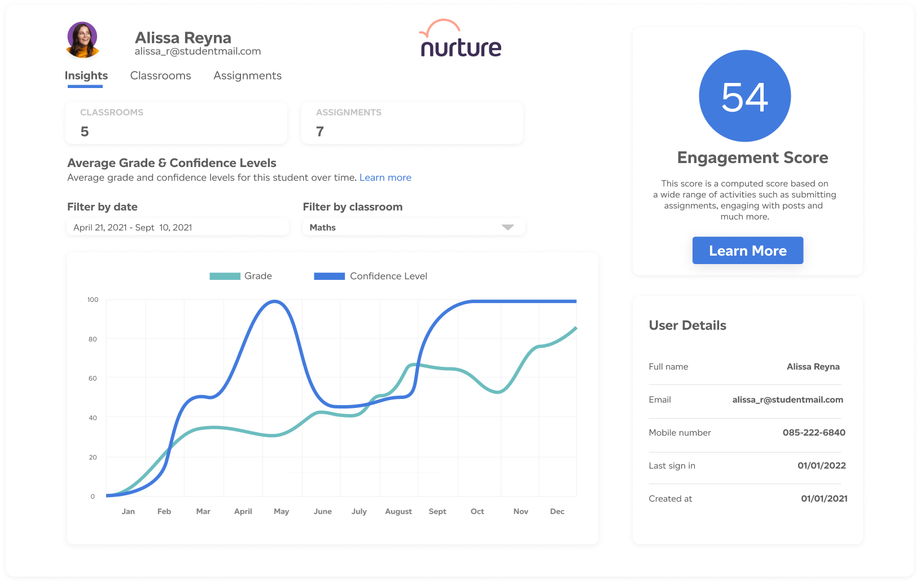Viewport: 920px width, 584px height.
Task: Open the Assignments count card
Action: [x=412, y=122]
